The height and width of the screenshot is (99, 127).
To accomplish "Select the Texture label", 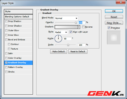I will pos(14,49).
